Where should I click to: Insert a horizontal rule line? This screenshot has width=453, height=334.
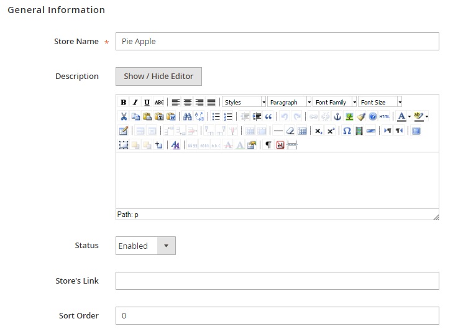click(x=278, y=131)
